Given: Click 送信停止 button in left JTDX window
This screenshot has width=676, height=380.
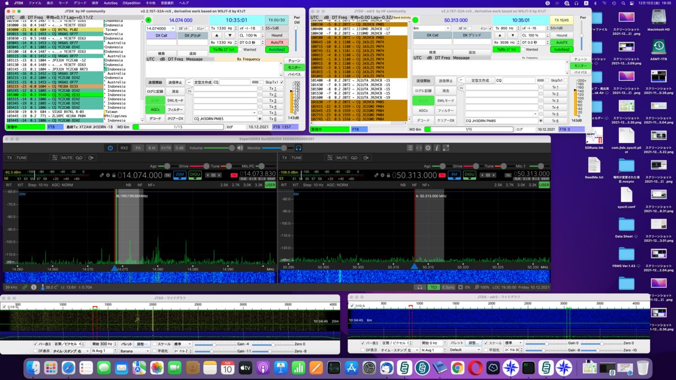Looking at the screenshot, I should click(x=175, y=83).
